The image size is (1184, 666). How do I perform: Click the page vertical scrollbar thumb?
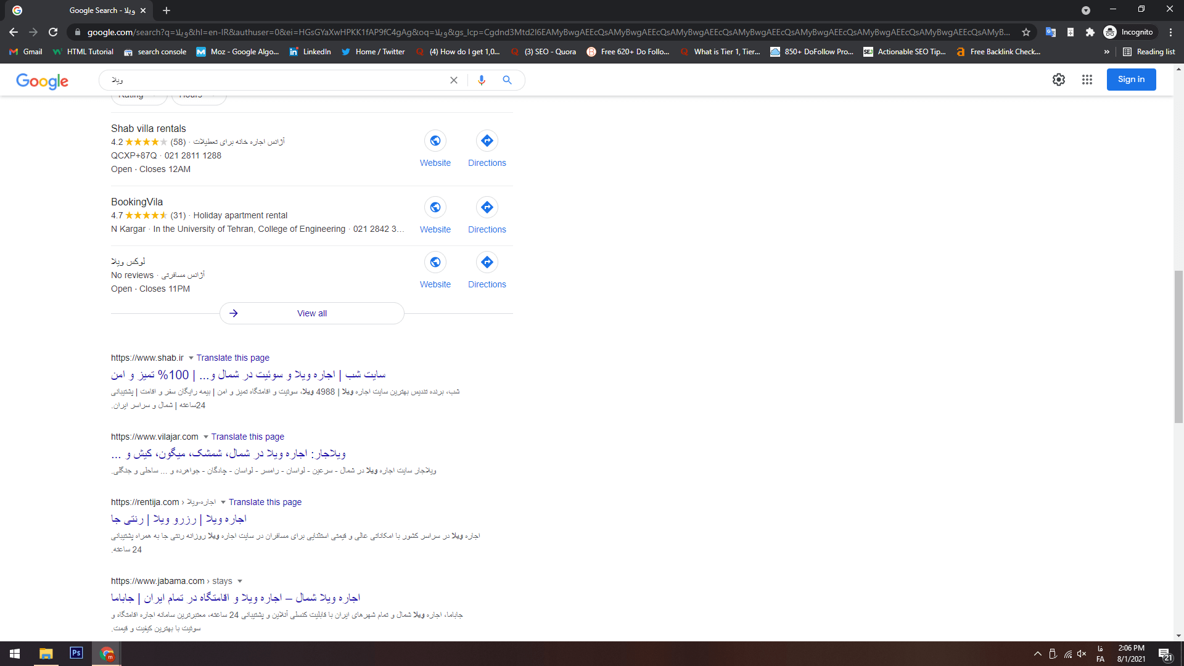[x=1178, y=347]
